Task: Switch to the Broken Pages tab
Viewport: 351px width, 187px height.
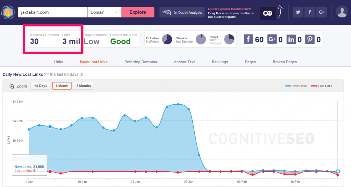Action: (x=285, y=62)
